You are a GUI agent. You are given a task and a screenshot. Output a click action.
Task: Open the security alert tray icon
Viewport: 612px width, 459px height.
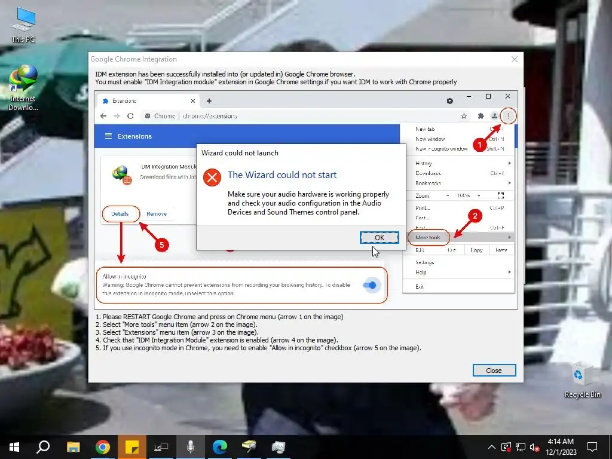coord(506,447)
